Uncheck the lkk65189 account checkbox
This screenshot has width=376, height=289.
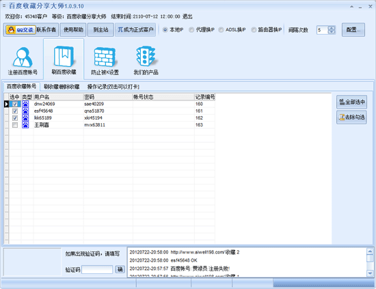[x=15, y=118]
